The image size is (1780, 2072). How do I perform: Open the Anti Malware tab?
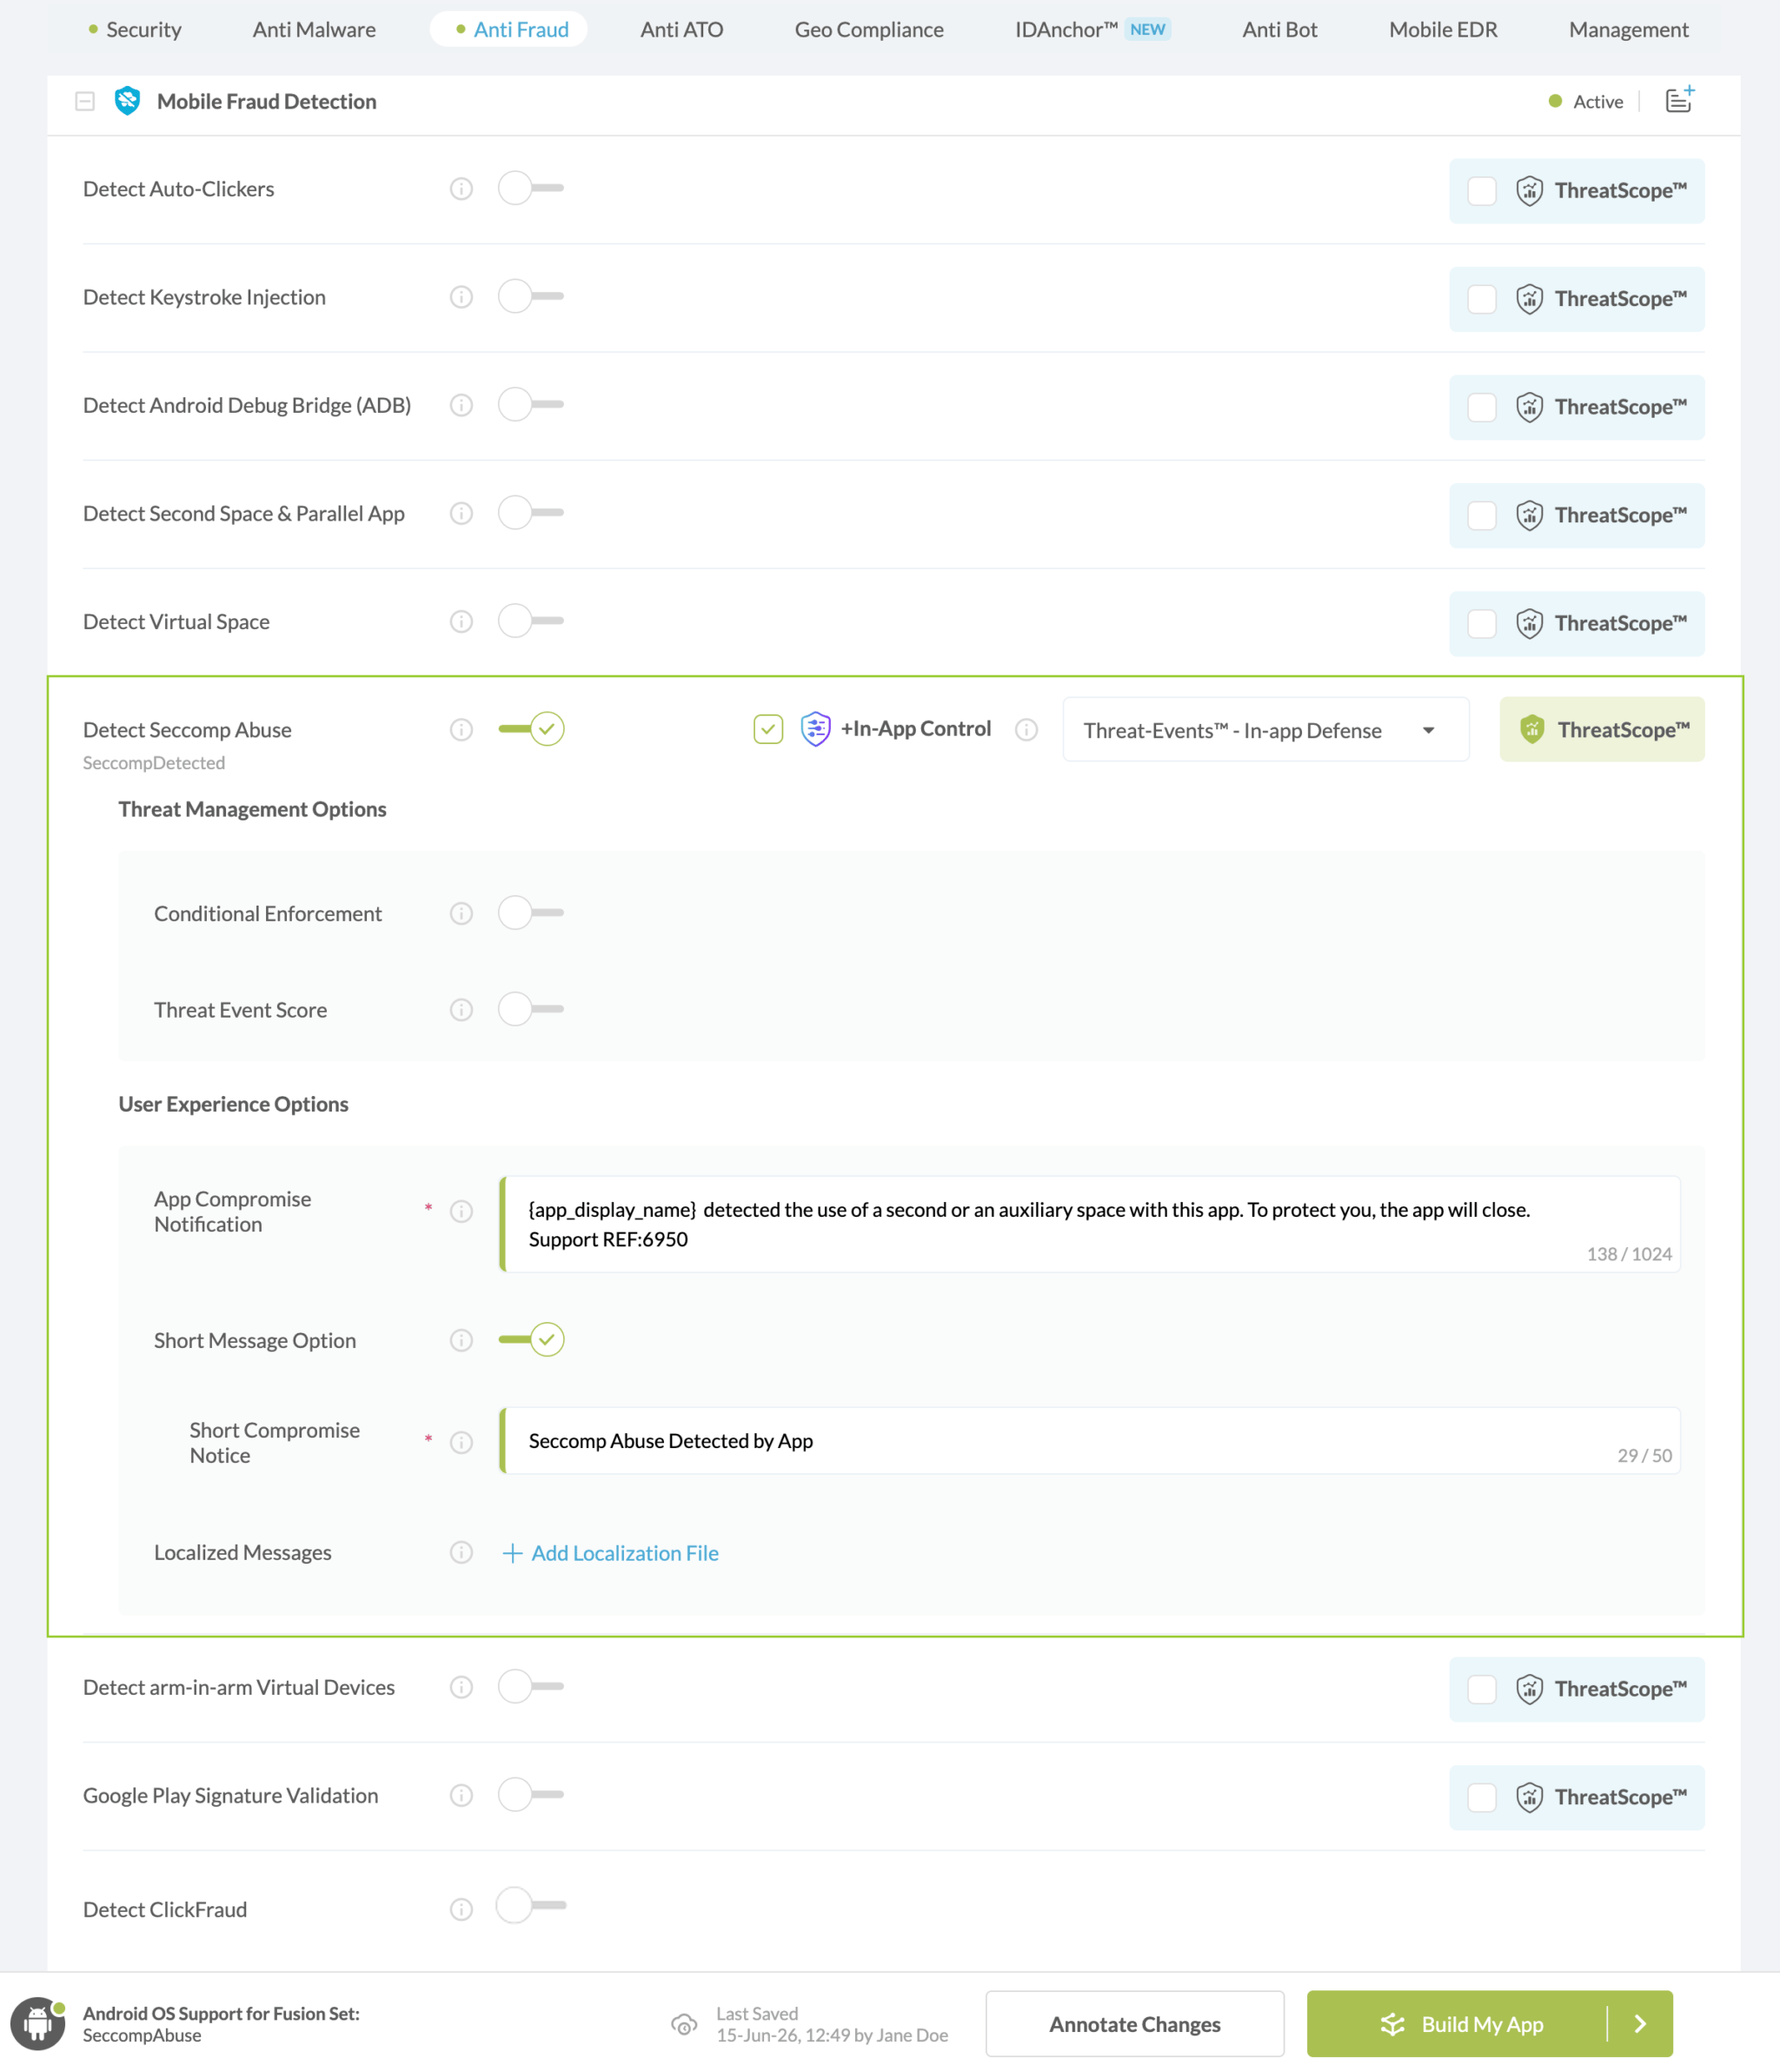[x=314, y=30]
